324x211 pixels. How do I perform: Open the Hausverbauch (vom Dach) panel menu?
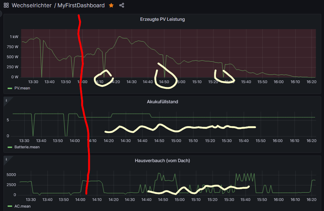point(162,160)
